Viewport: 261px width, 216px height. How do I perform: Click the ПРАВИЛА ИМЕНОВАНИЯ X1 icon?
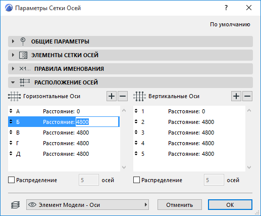tap(25, 69)
